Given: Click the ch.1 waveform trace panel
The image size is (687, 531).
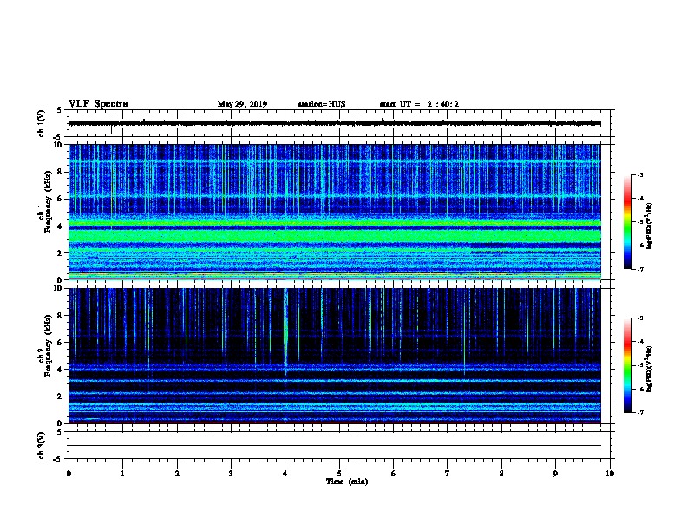Looking at the screenshot, I should 339,123.
